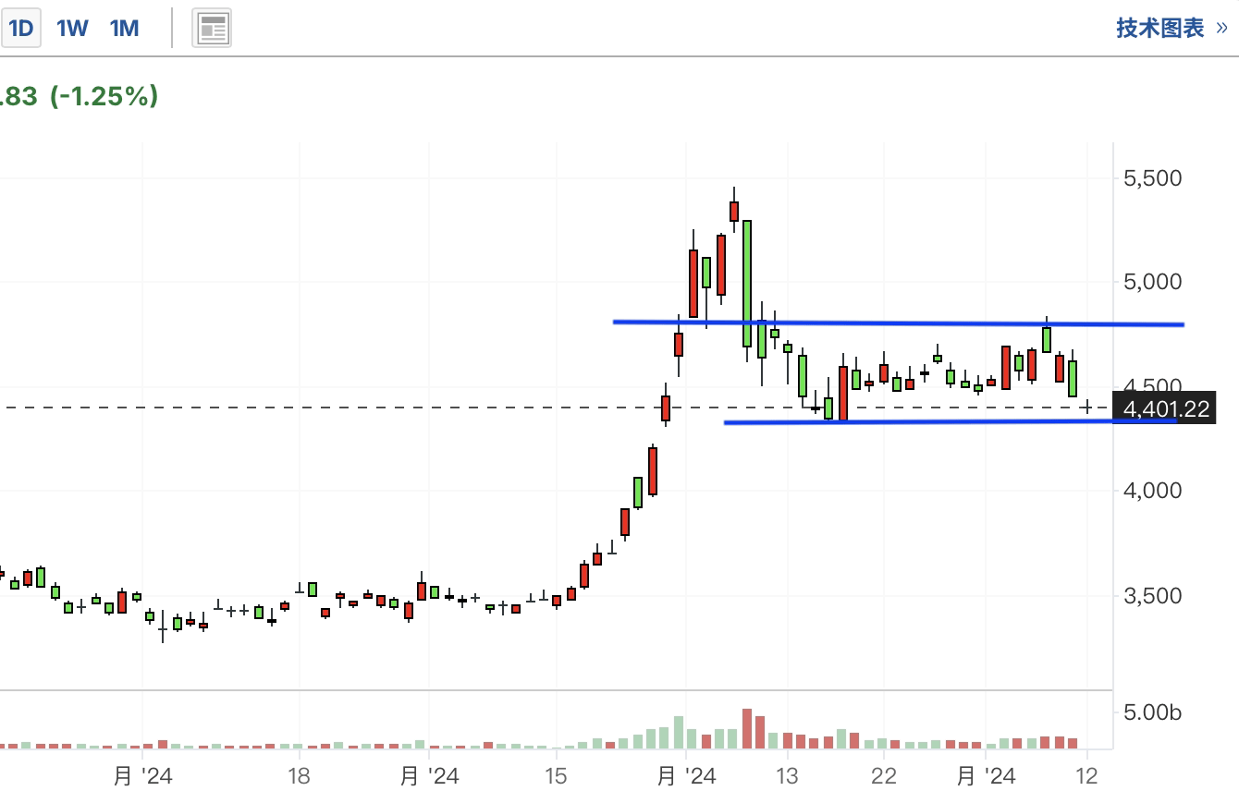
Task: Click the date label 22
Action: (883, 775)
